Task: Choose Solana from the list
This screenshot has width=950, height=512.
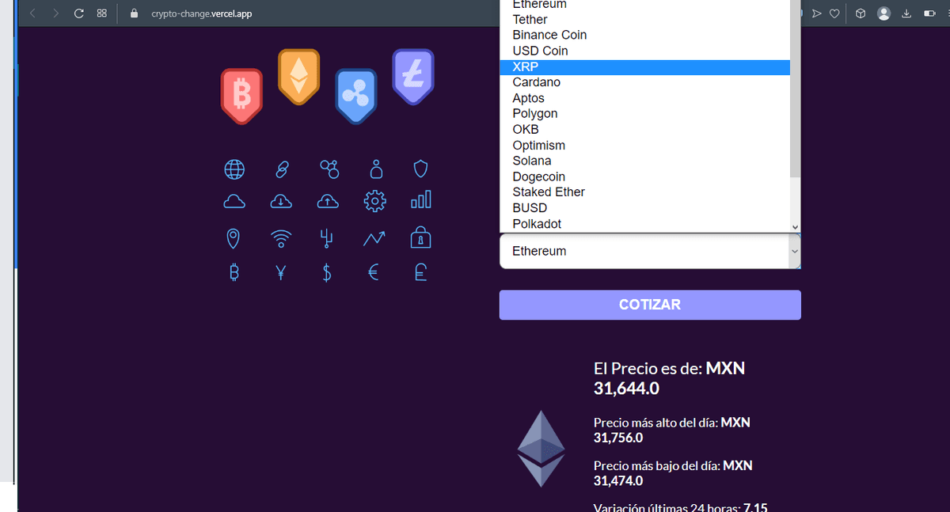Action: 644,161
